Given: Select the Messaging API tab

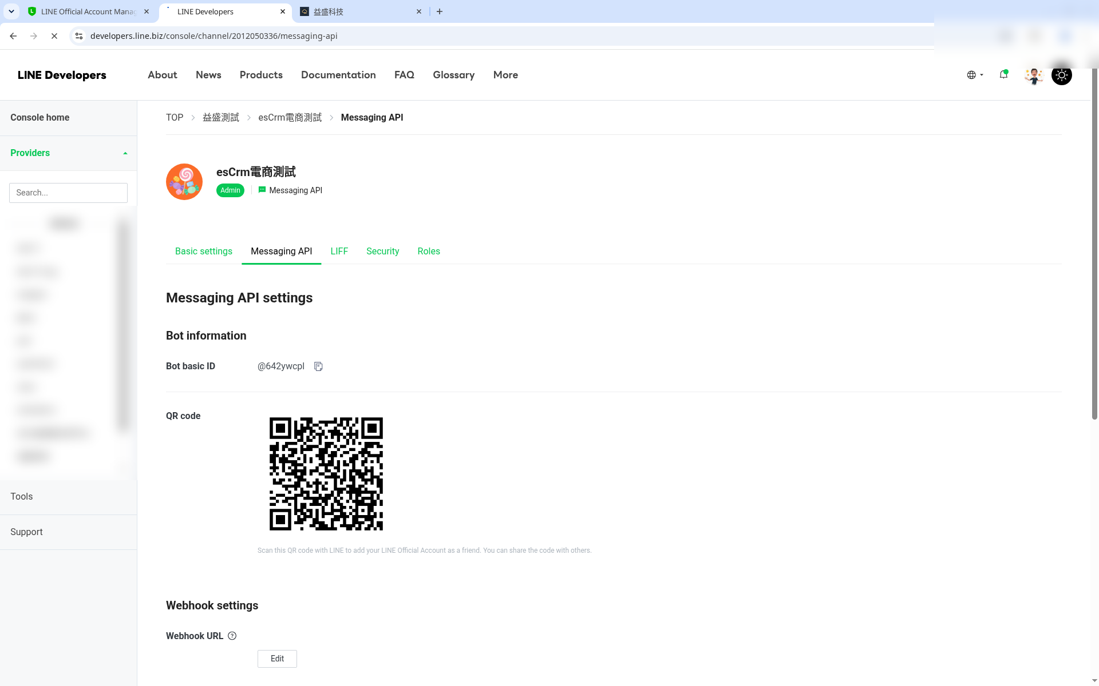Looking at the screenshot, I should [x=282, y=252].
